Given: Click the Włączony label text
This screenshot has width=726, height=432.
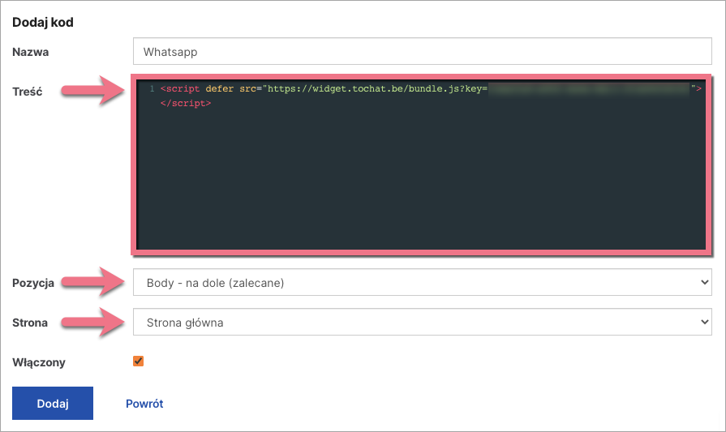Looking at the screenshot, I should pyautogui.click(x=39, y=362).
